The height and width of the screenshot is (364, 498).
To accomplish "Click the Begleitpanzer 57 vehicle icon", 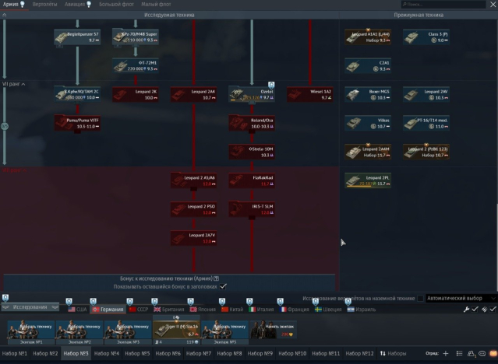I will click(78, 37).
